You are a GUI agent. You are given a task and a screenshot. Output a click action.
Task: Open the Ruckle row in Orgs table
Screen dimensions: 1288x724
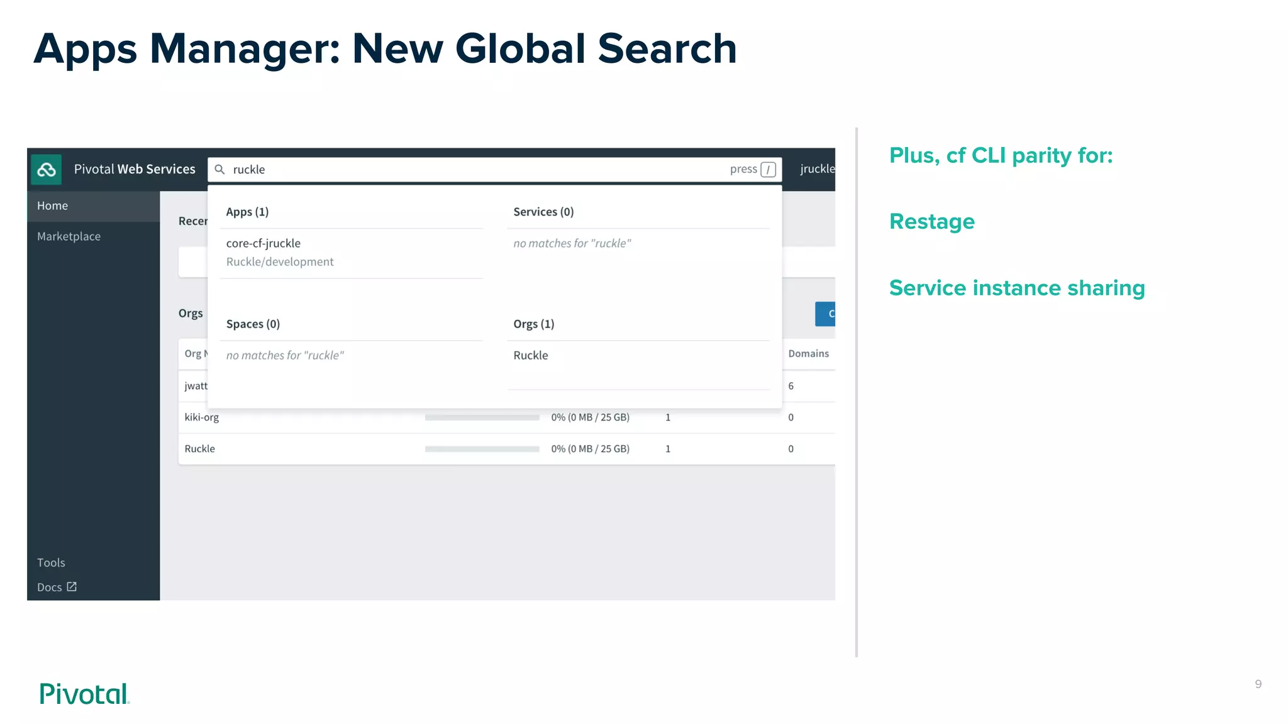[506, 449]
